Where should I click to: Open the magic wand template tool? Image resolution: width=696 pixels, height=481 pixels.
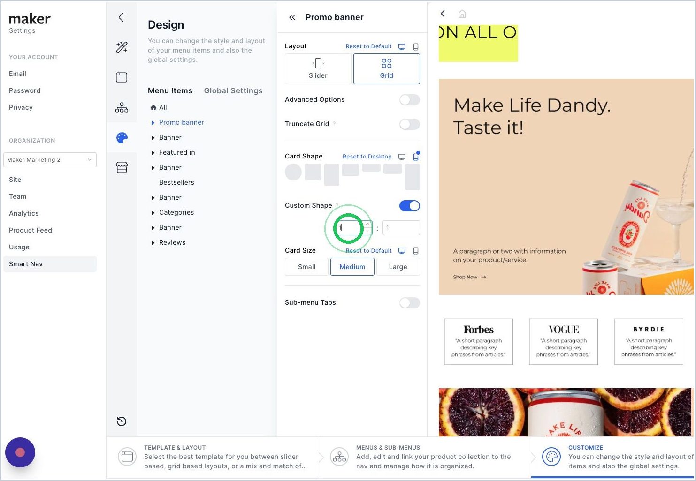[x=122, y=47]
